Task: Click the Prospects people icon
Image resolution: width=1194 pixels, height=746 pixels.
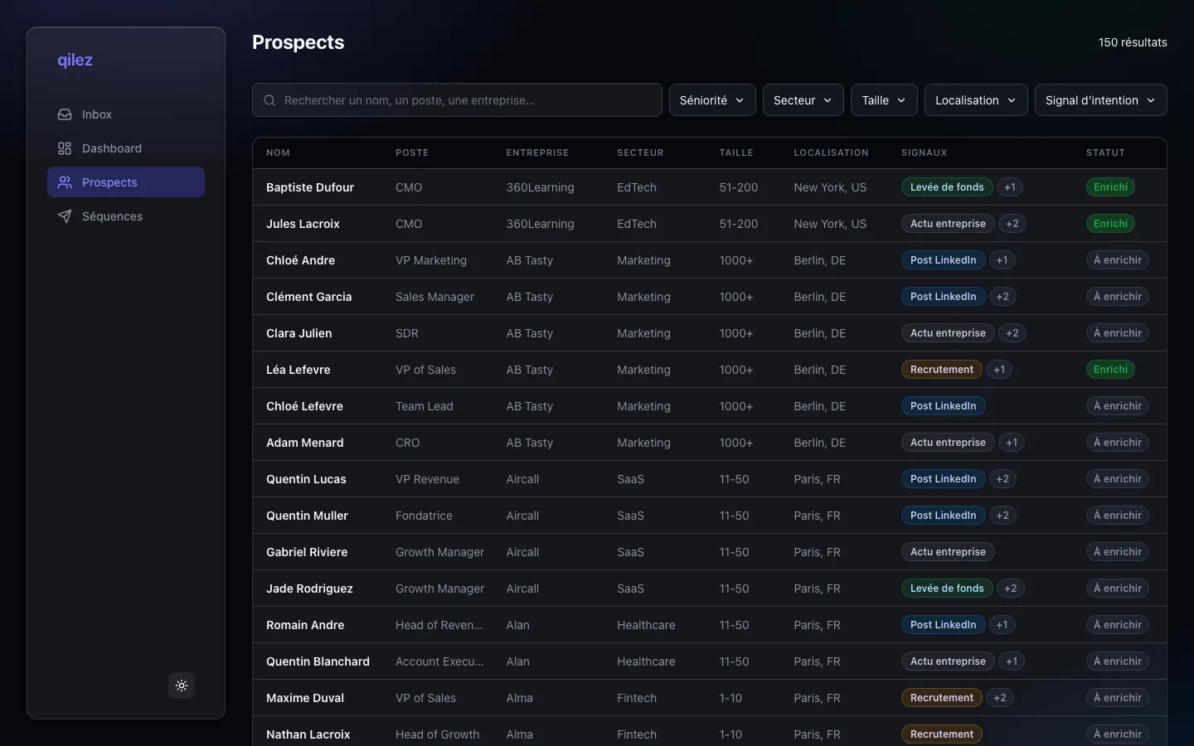Action: (x=65, y=182)
